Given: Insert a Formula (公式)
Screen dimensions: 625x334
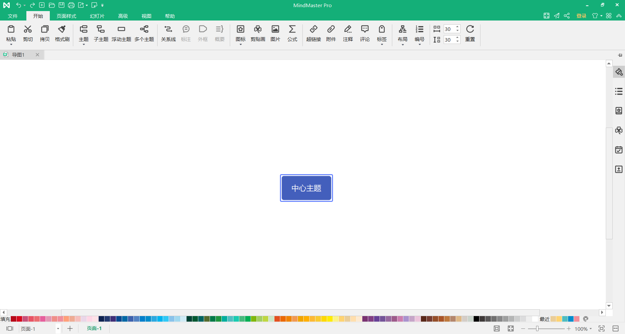Looking at the screenshot, I should click(x=292, y=33).
